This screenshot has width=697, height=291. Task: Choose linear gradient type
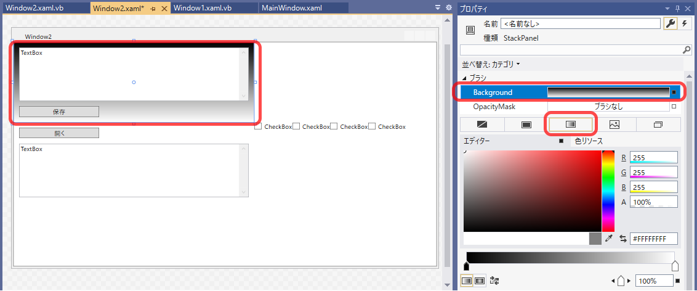tap(466, 281)
